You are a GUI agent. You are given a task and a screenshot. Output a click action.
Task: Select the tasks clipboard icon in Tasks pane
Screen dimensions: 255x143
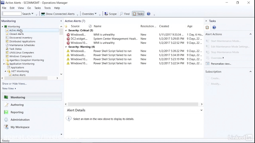(207, 27)
